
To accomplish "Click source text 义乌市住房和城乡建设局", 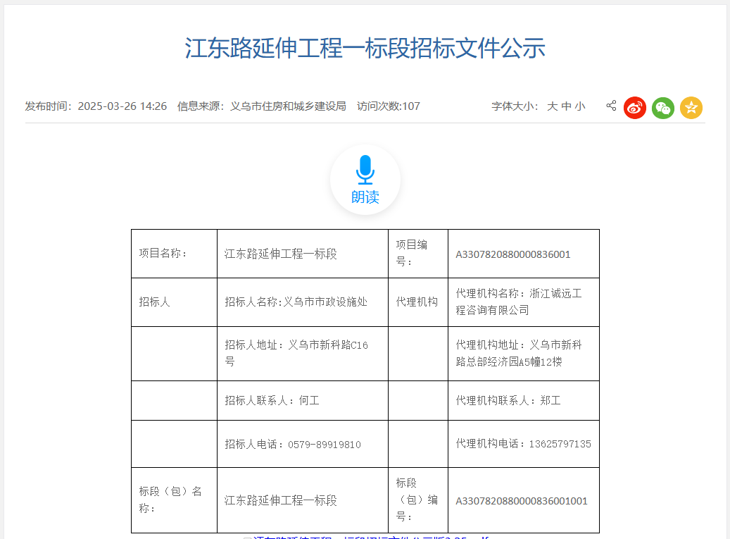I will click(x=288, y=106).
